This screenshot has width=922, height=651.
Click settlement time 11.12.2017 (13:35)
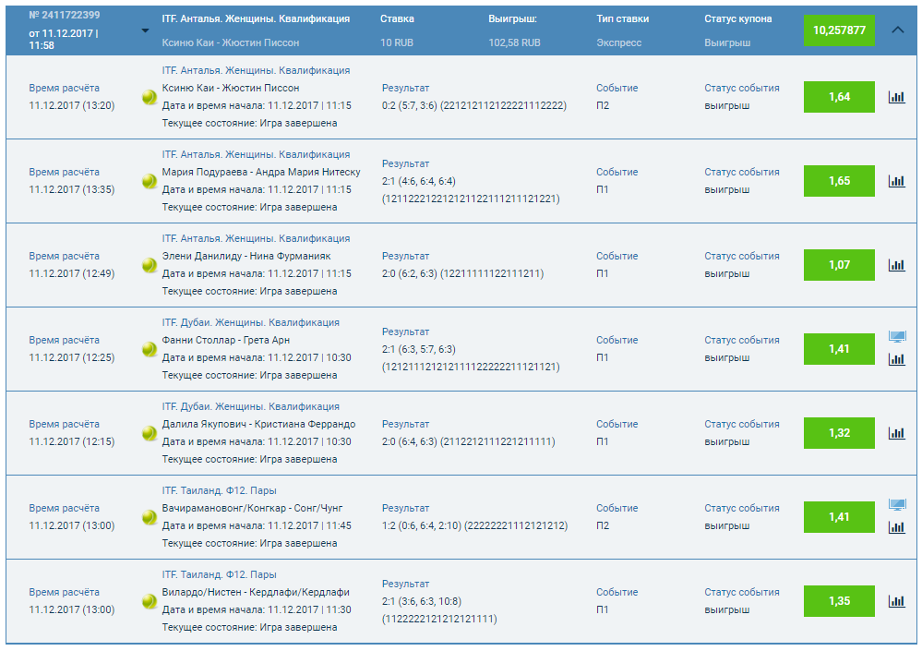tap(72, 190)
